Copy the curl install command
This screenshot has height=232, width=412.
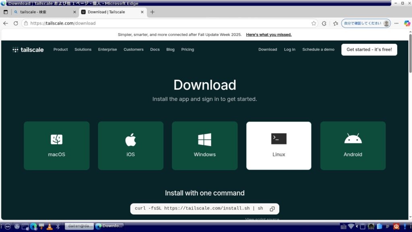point(272,209)
